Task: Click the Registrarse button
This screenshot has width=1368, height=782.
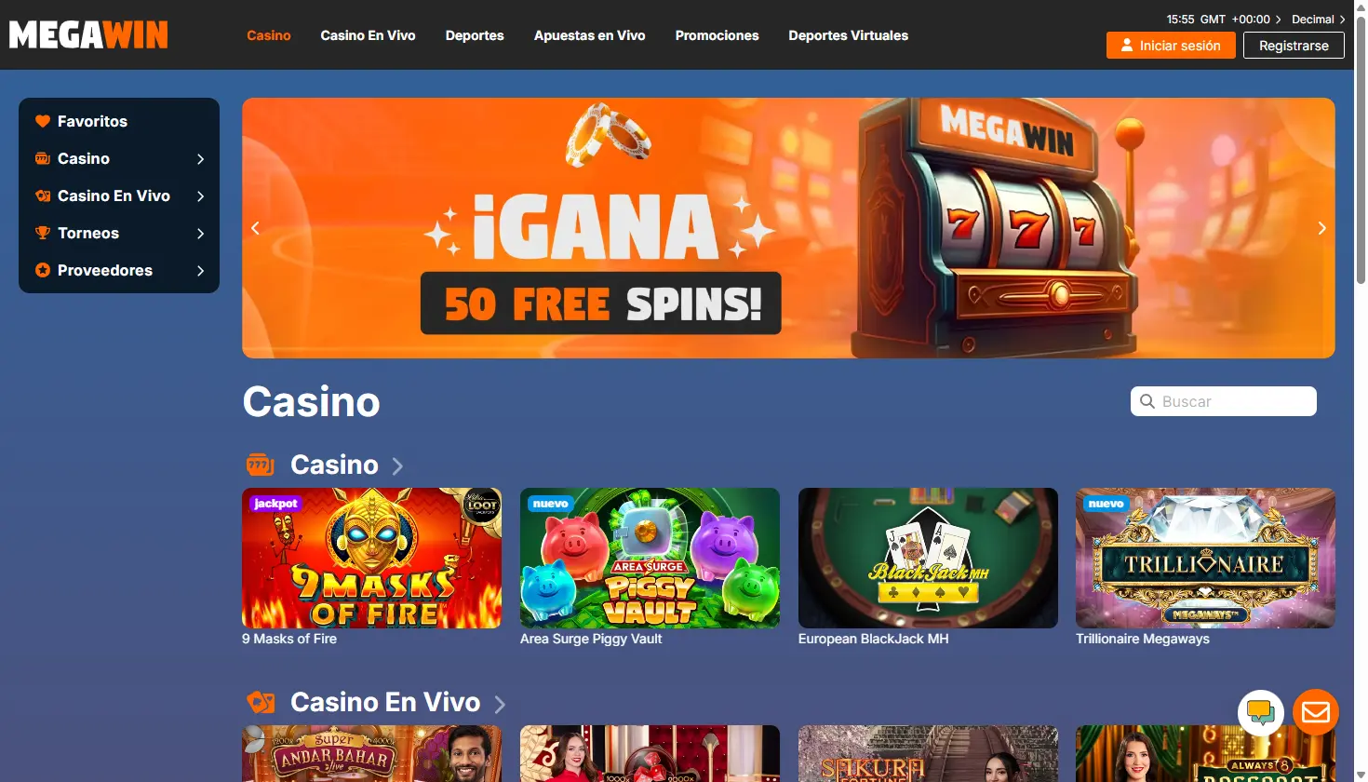Action: coord(1294,46)
